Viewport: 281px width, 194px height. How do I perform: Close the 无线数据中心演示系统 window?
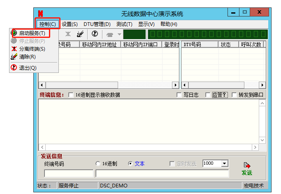point(259,12)
